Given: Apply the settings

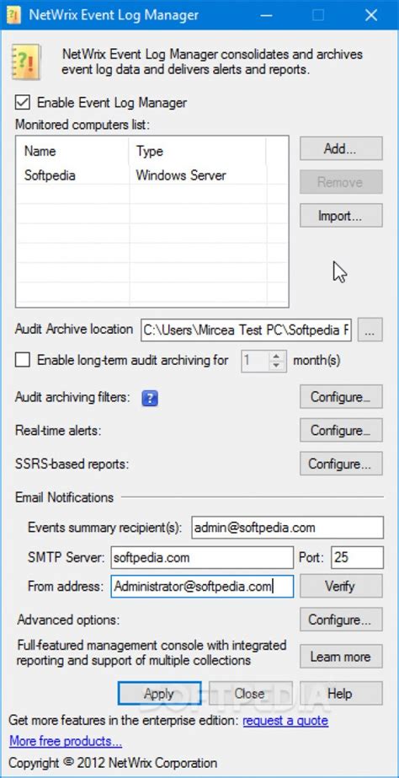Looking at the screenshot, I should point(159,693).
